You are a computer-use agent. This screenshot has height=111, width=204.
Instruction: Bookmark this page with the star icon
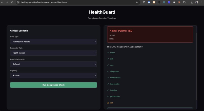137,2
